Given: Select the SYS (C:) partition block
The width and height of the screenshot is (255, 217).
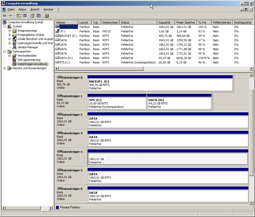Looking at the screenshot, I should (117, 102).
